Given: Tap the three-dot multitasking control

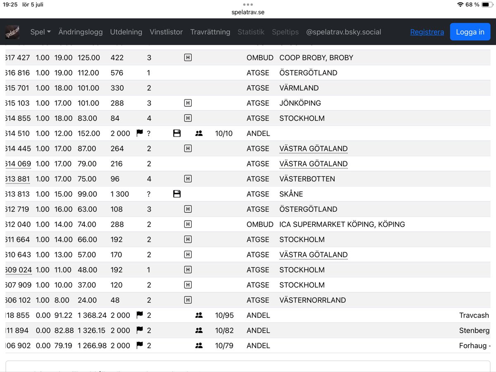Looking at the screenshot, I should [248, 5].
